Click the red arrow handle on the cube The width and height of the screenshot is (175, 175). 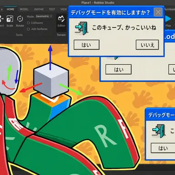tap(31, 87)
